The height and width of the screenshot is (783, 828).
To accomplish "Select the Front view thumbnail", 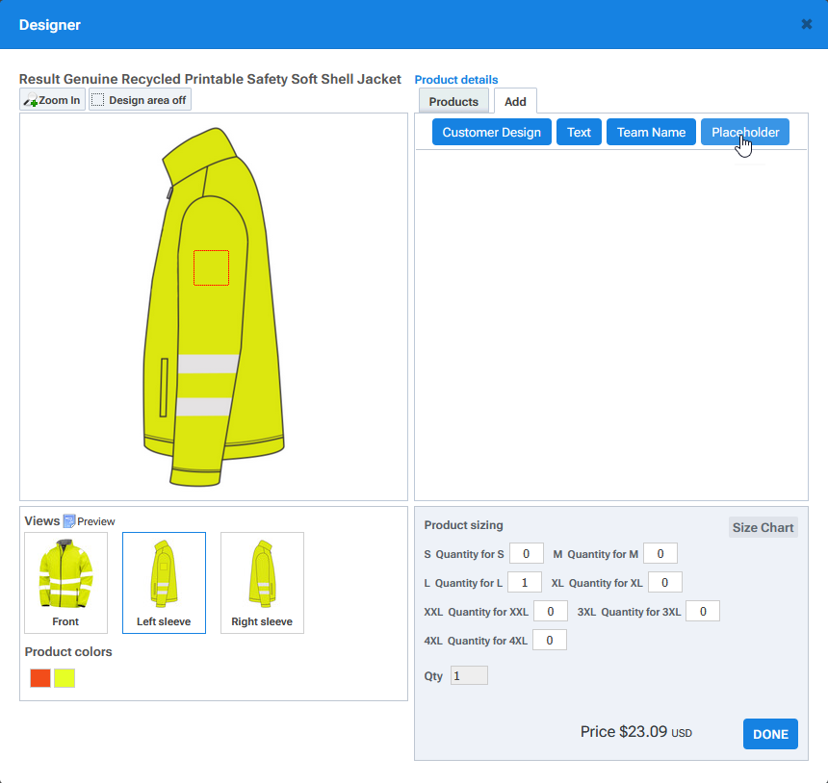I will pyautogui.click(x=65, y=582).
